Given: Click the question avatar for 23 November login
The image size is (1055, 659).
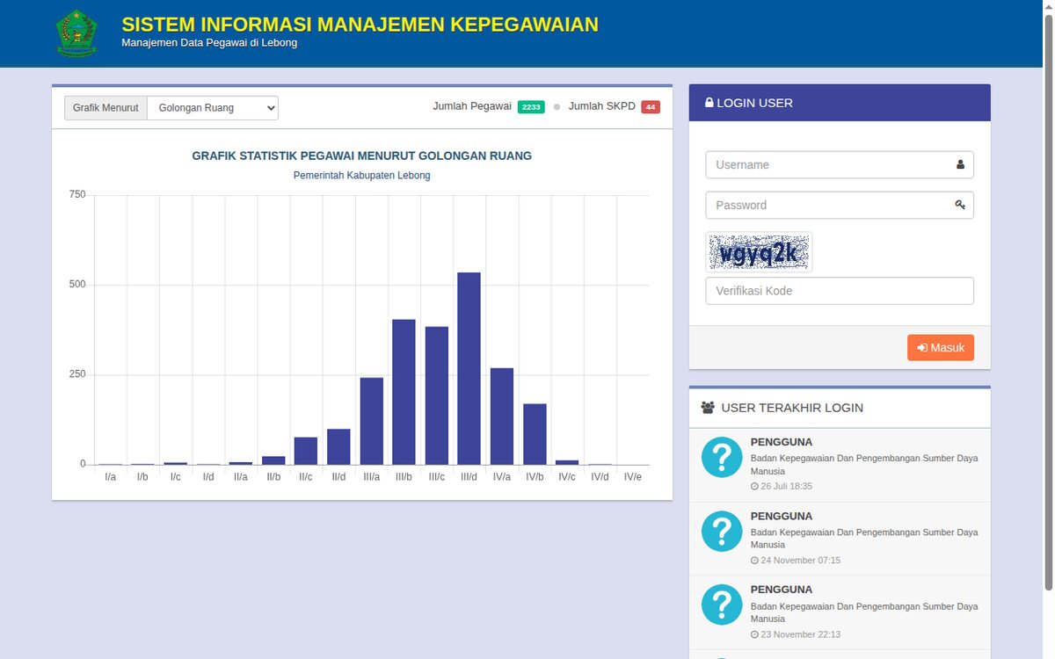Looking at the screenshot, I should 722,605.
